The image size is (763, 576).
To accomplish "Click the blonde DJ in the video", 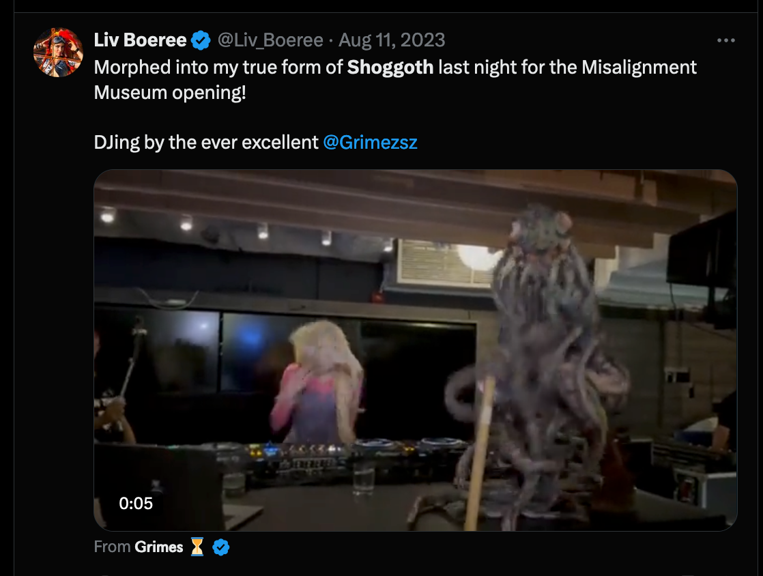I will [x=319, y=382].
